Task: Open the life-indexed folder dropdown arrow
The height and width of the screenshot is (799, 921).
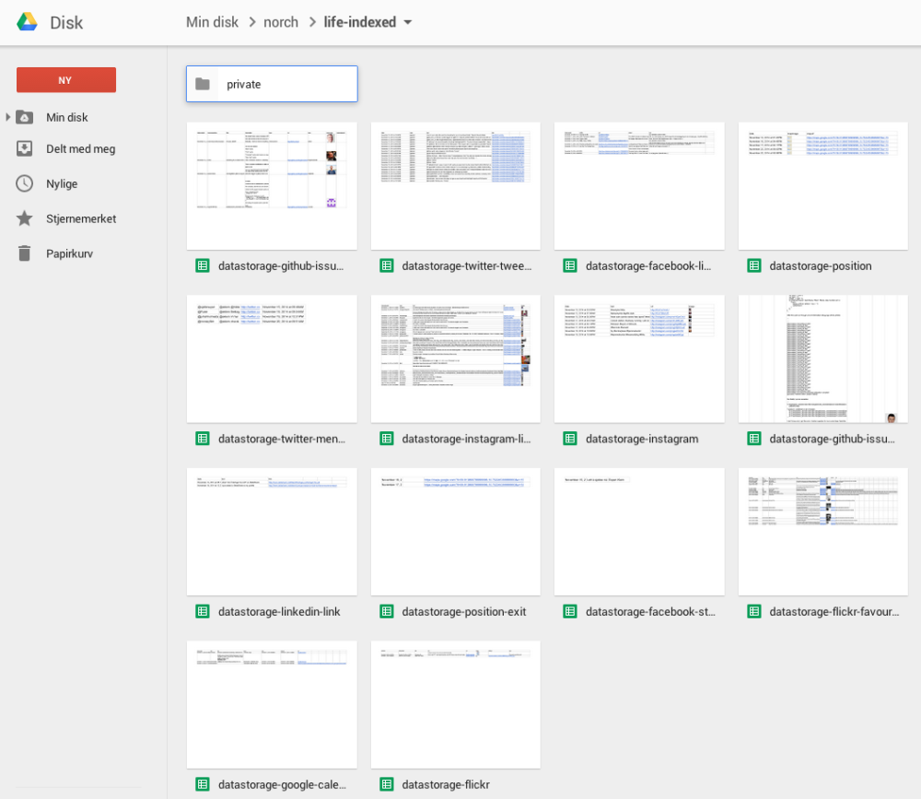Action: [x=408, y=22]
